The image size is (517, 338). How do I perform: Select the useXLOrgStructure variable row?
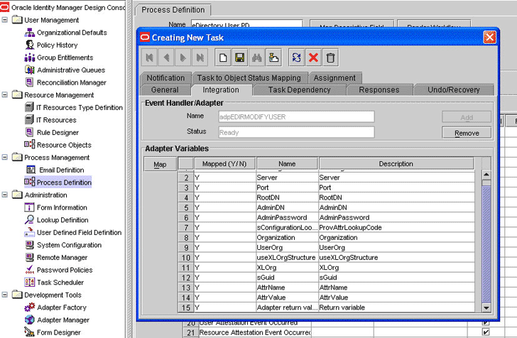point(326,258)
